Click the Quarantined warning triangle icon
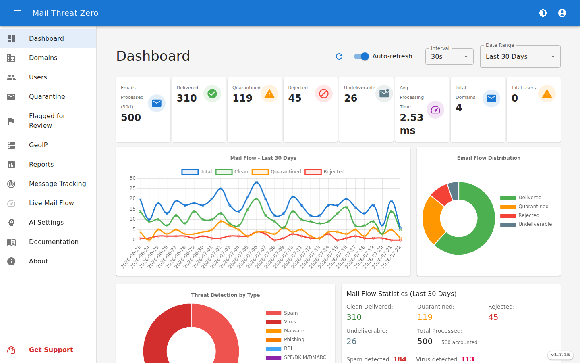The height and width of the screenshot is (363, 580). tap(269, 94)
